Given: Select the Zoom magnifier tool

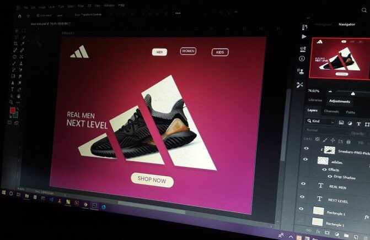Looking at the screenshot, I should [11, 102].
